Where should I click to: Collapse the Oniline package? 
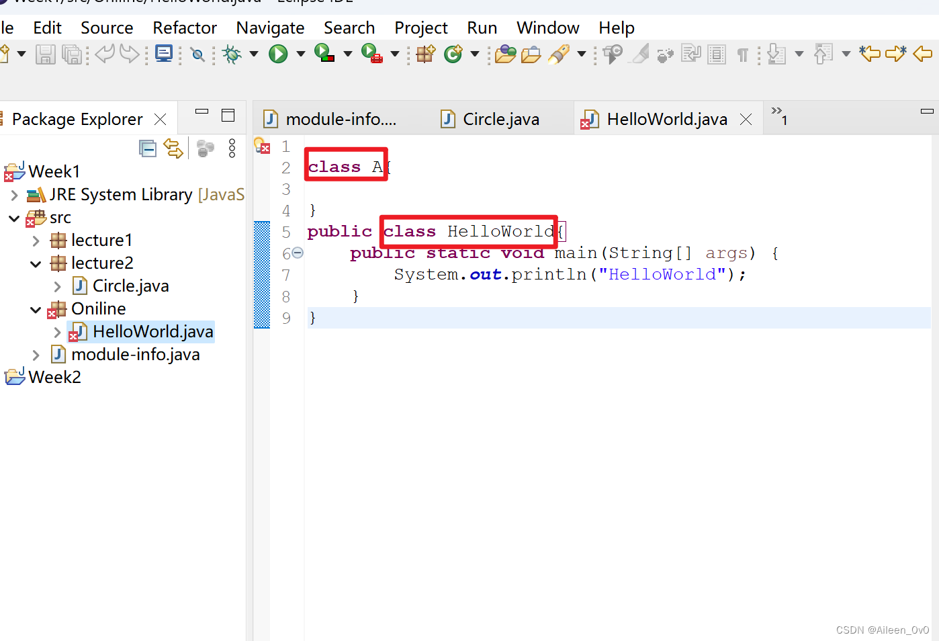(x=36, y=310)
